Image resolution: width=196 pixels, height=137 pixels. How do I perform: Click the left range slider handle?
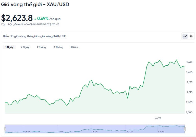tap(5, 129)
